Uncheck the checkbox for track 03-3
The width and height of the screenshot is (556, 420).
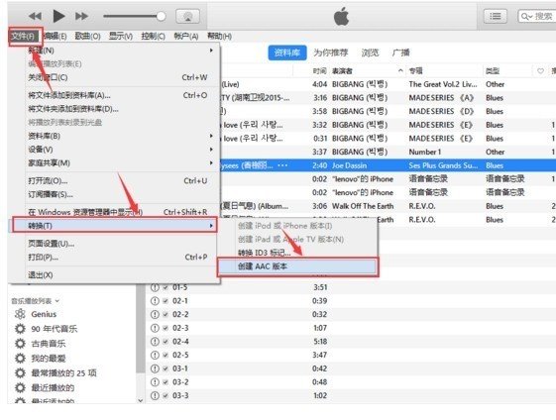coord(166,395)
